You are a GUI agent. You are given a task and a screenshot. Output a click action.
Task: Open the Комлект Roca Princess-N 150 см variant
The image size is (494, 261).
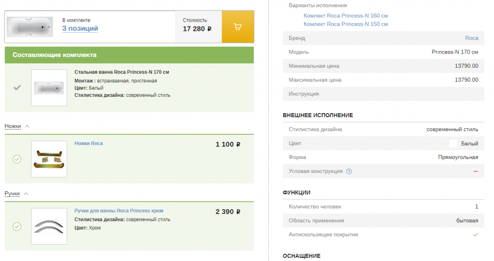tap(345, 24)
